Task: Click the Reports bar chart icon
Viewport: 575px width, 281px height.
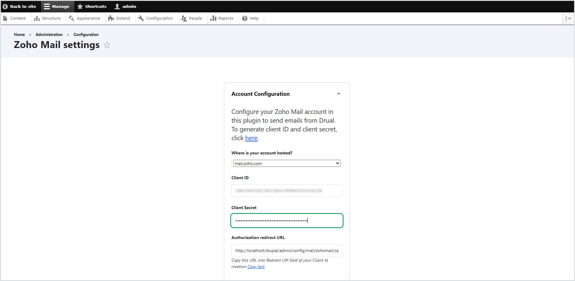Action: coord(213,18)
